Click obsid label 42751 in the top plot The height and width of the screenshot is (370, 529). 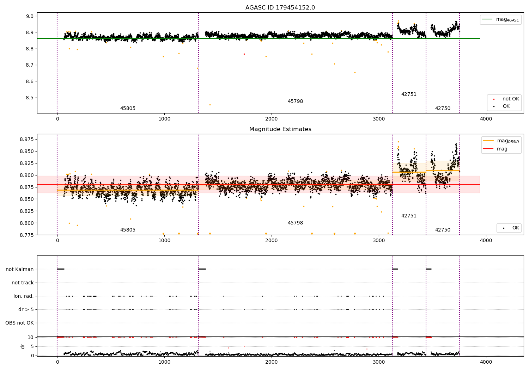point(409,94)
